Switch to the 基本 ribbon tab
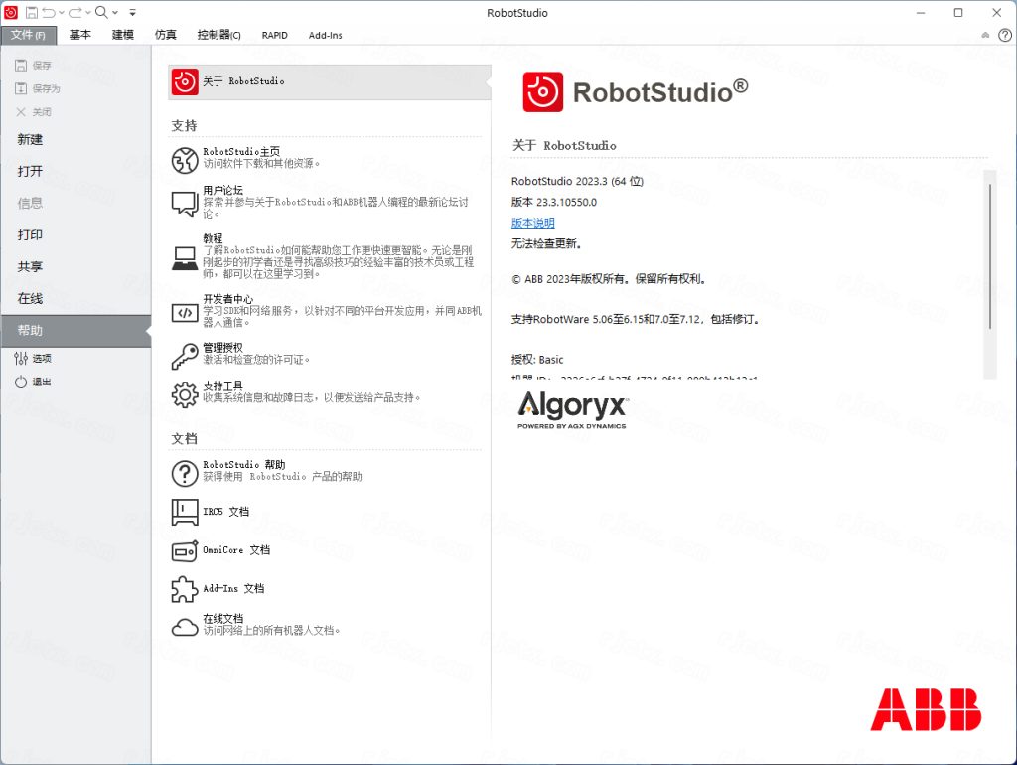This screenshot has height=765, width=1017. [79, 35]
